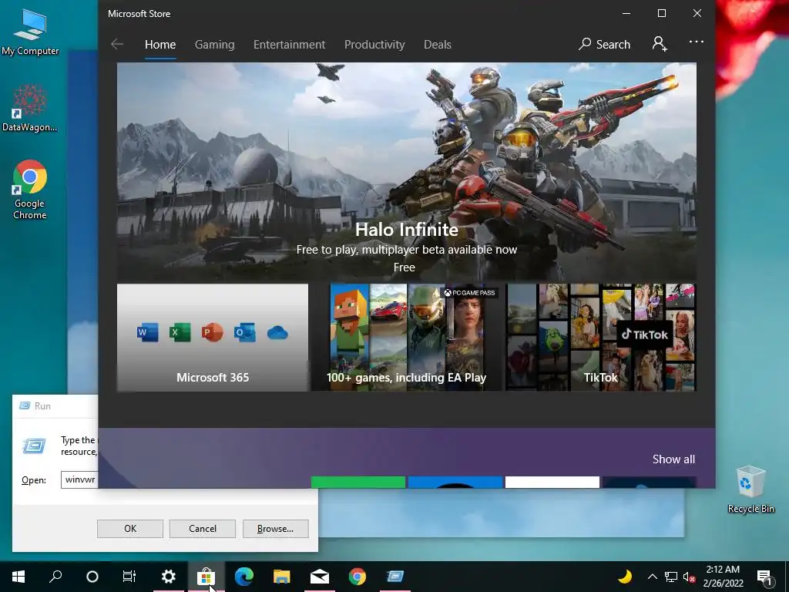Select the Productivity tab

374,44
